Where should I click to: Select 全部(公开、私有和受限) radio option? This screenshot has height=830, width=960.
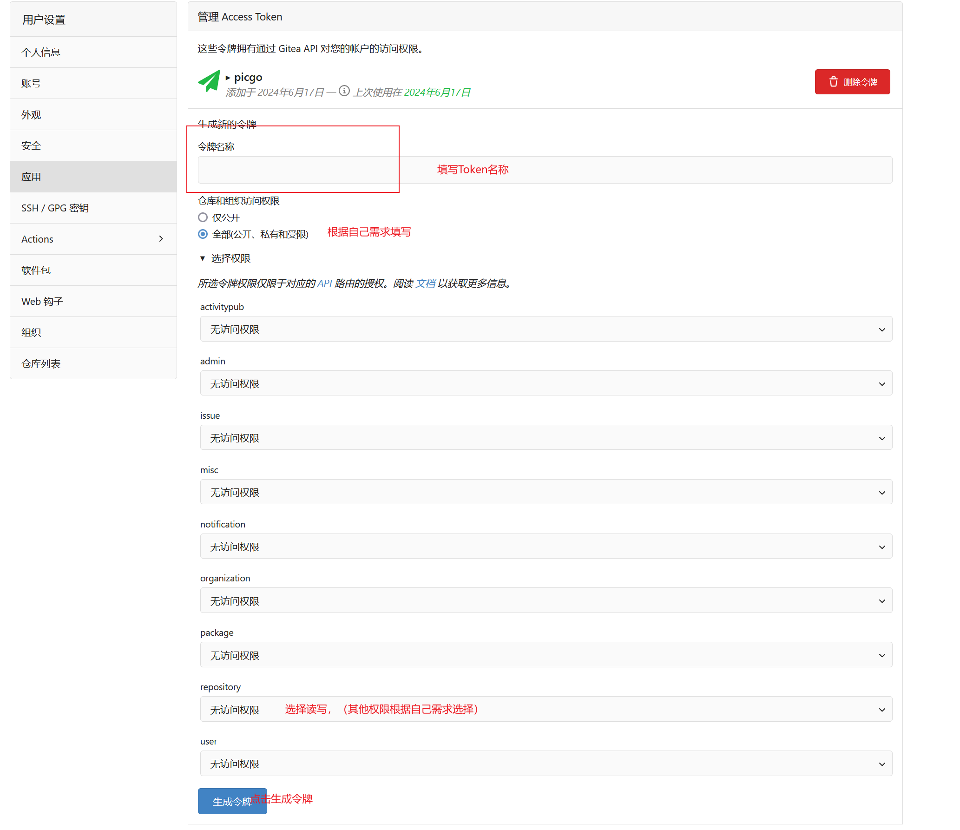pos(203,234)
